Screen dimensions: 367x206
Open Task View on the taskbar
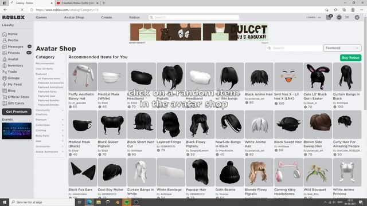79,202
